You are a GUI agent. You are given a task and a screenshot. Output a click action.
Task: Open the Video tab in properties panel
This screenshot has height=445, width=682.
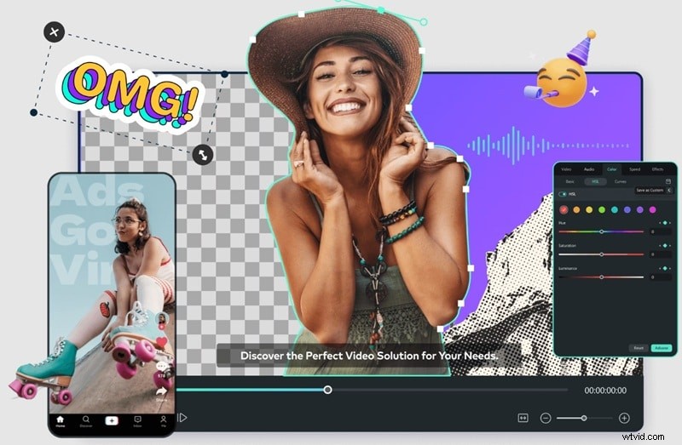point(566,169)
